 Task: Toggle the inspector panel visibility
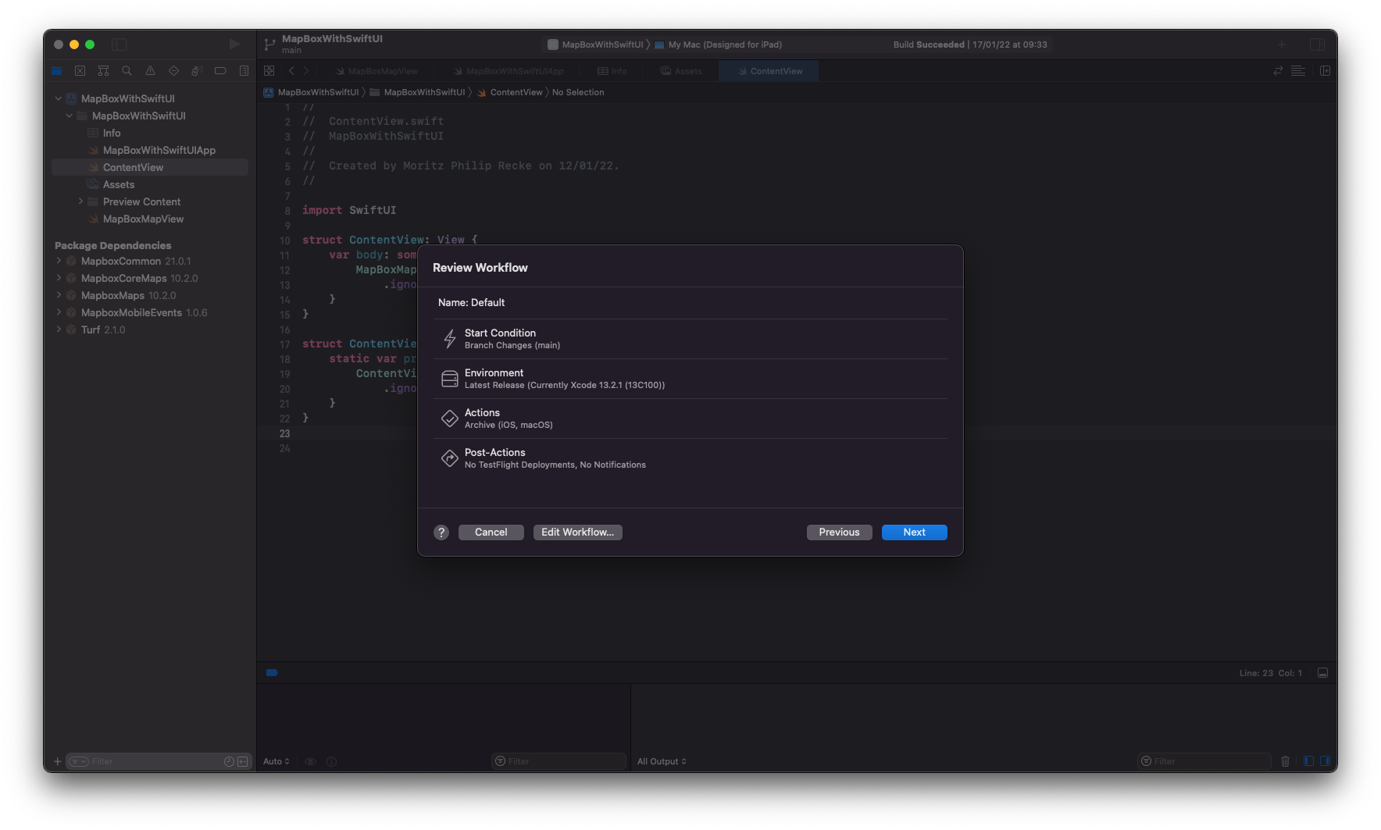pos(1318,45)
